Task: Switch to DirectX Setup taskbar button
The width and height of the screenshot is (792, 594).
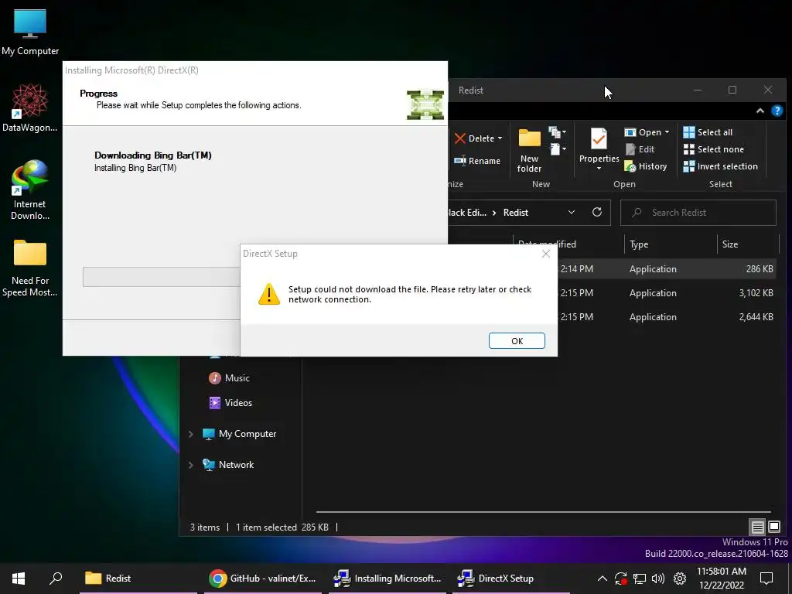Action: click(x=511, y=579)
